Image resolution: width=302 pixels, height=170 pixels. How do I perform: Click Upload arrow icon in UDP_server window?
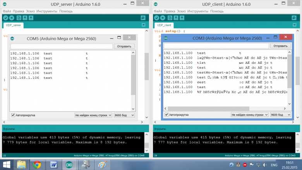coord(12,18)
